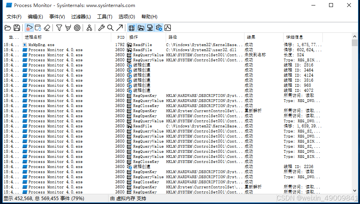Viewport: 360px width, 204px height.
Task: Toggle event capture button in toolbar
Action: tap(29, 28)
